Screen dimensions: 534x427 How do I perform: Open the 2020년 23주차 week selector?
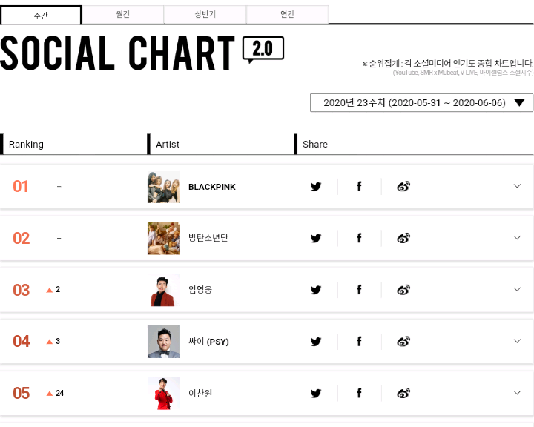421,103
